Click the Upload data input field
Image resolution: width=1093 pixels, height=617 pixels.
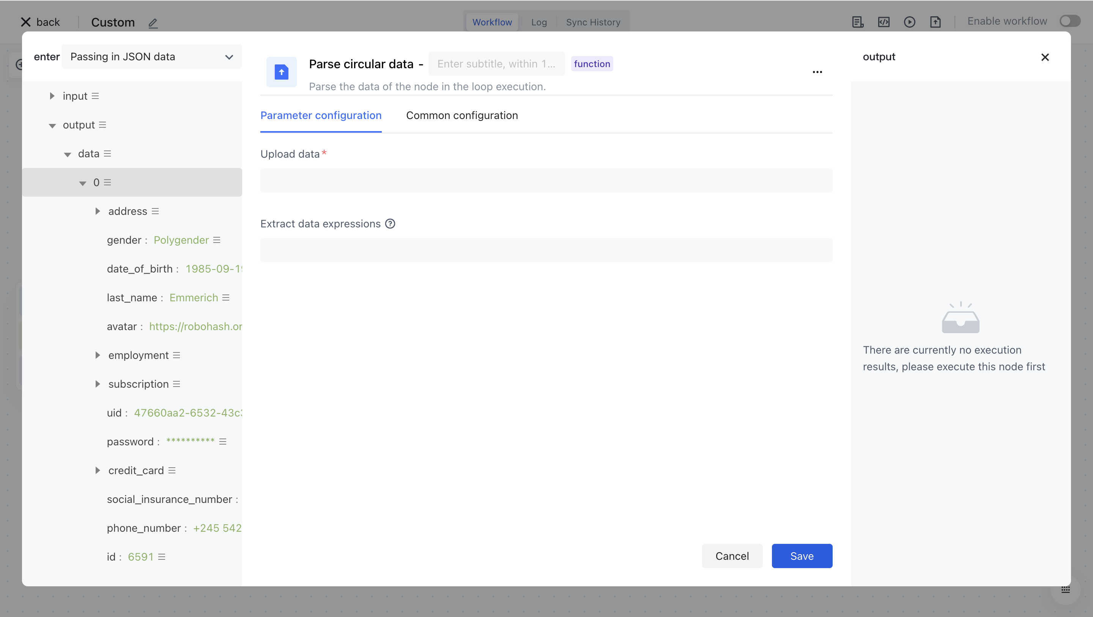click(x=546, y=180)
